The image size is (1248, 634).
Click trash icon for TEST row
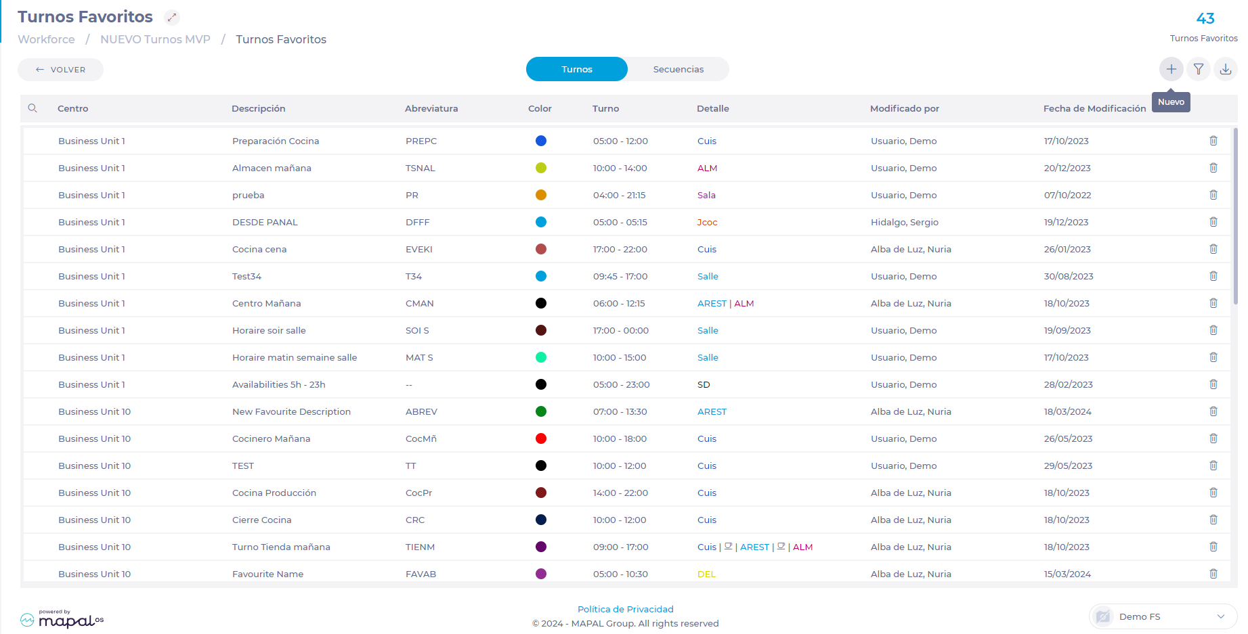[1213, 466]
